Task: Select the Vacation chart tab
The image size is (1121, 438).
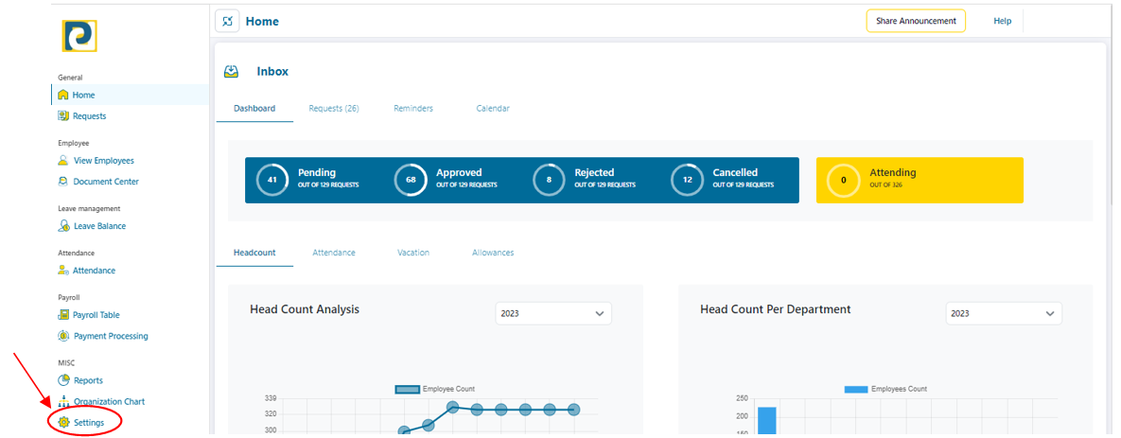Action: click(x=413, y=253)
